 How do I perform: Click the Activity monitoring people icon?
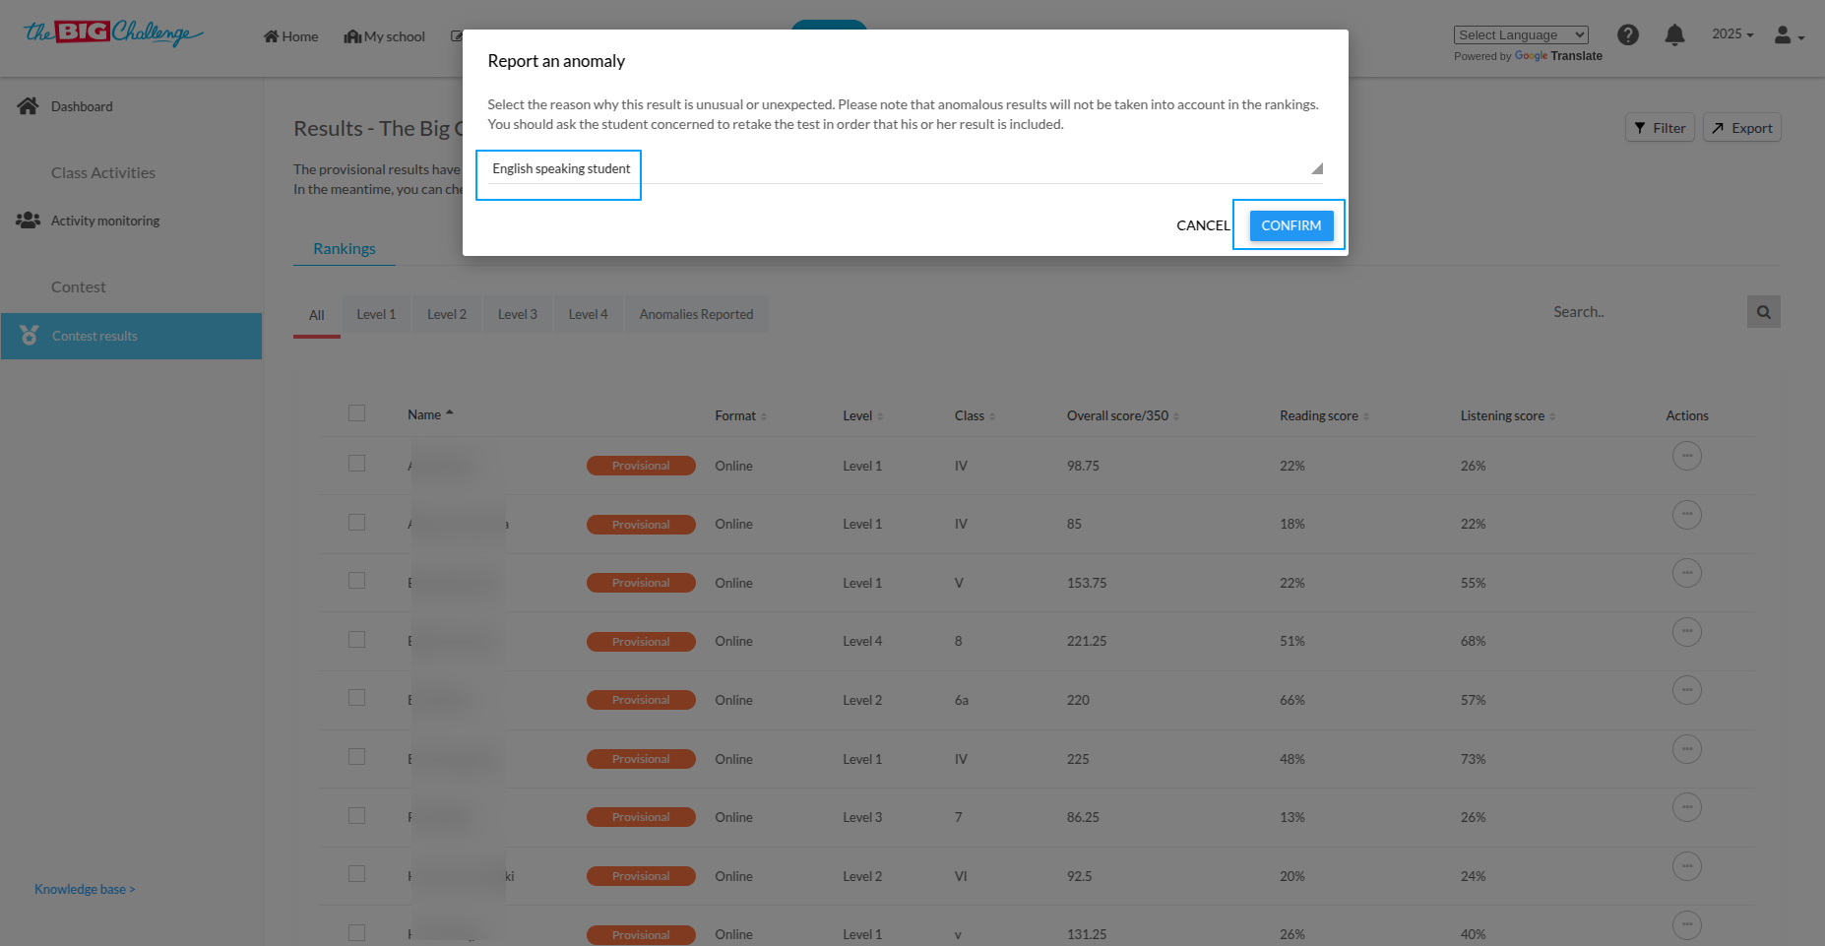pos(28,221)
